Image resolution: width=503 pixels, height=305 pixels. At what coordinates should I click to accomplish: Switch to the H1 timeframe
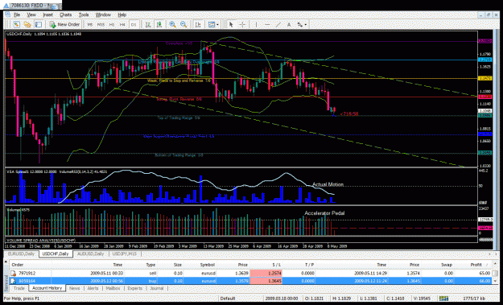click(x=112, y=24)
